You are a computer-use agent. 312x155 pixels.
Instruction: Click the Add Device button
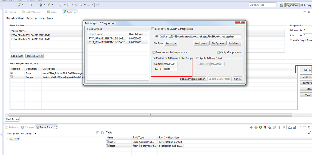[x=17, y=56]
